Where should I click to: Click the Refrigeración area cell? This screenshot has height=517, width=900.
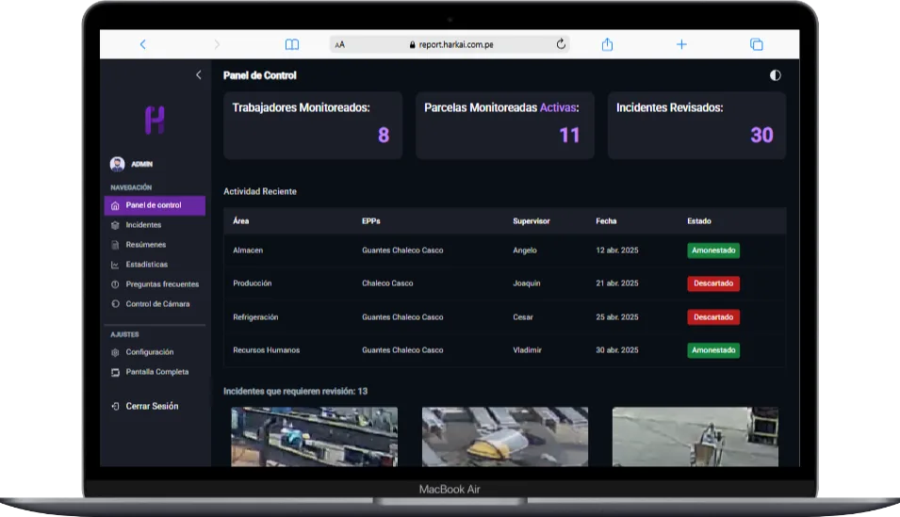pyautogui.click(x=255, y=317)
